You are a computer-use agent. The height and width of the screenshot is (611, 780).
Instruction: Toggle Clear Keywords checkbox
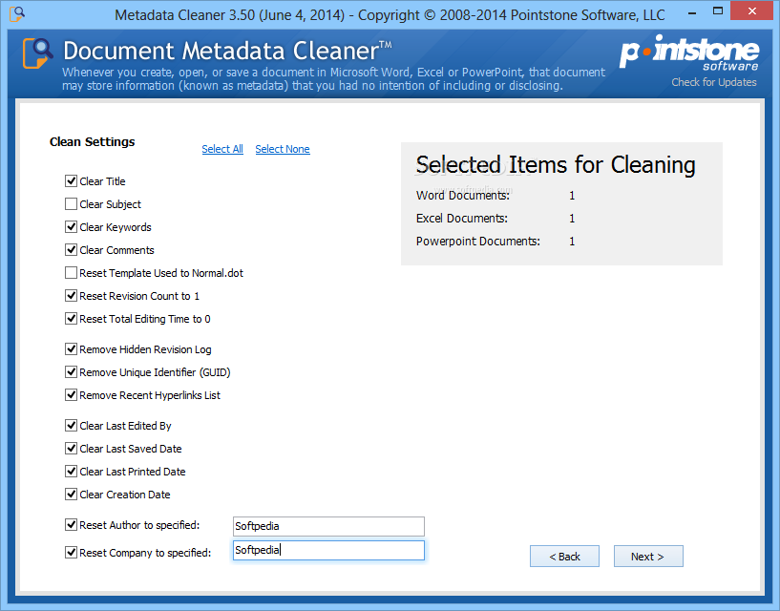pos(72,227)
